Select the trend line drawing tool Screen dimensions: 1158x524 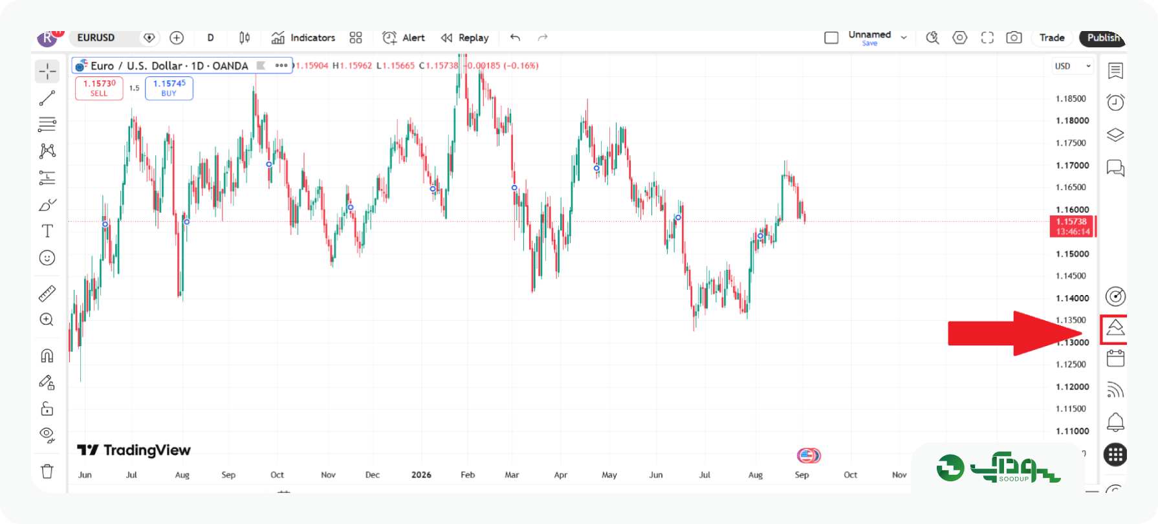pyautogui.click(x=47, y=98)
